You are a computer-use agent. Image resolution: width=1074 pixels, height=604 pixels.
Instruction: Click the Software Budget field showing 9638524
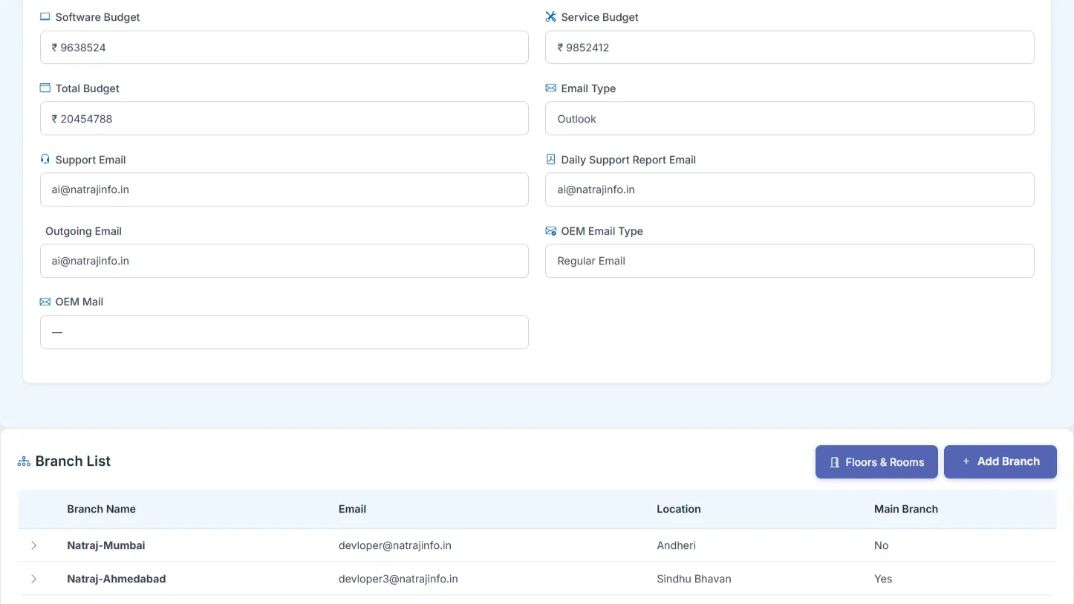[284, 48]
